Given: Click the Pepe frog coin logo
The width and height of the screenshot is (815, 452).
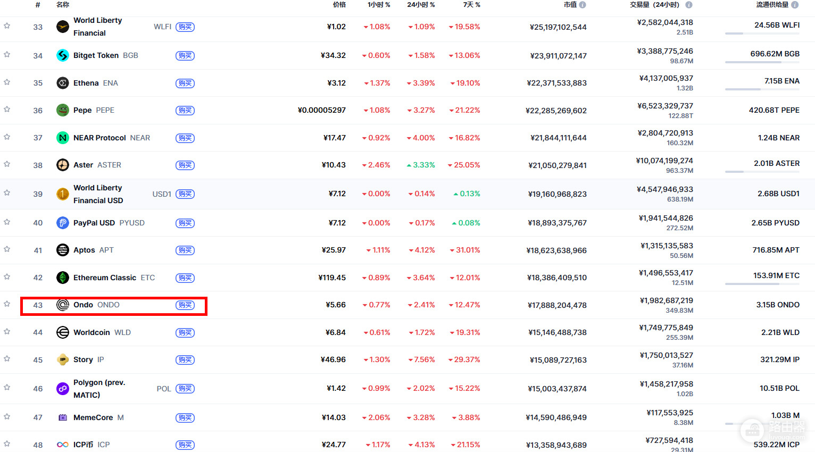Looking at the screenshot, I should tap(63, 110).
